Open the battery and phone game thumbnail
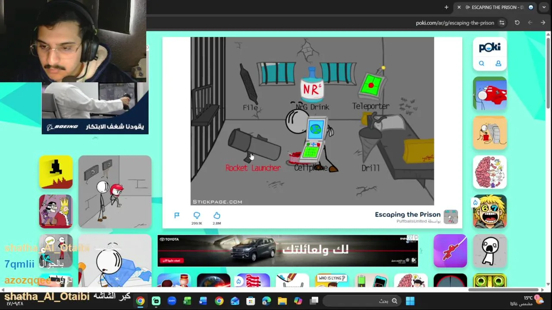The width and height of the screenshot is (552, 310). [x=371, y=280]
